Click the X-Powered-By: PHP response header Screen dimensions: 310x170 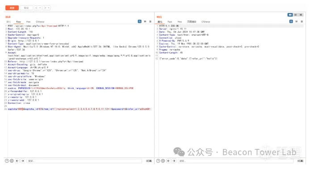click(174, 41)
